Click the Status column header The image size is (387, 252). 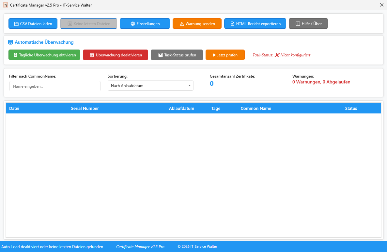pyautogui.click(x=351, y=109)
